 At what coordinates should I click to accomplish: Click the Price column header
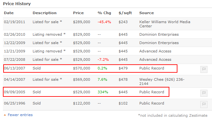(78, 13)
